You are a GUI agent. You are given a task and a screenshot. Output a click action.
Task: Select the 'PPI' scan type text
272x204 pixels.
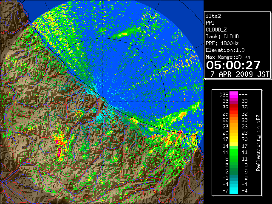(210, 23)
